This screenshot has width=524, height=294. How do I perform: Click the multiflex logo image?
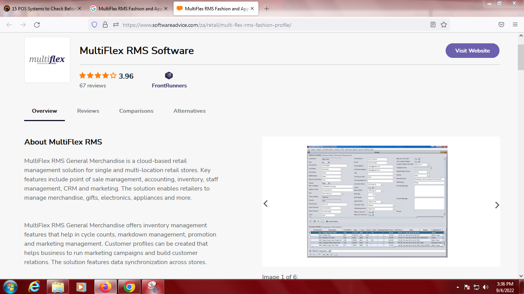(x=47, y=60)
